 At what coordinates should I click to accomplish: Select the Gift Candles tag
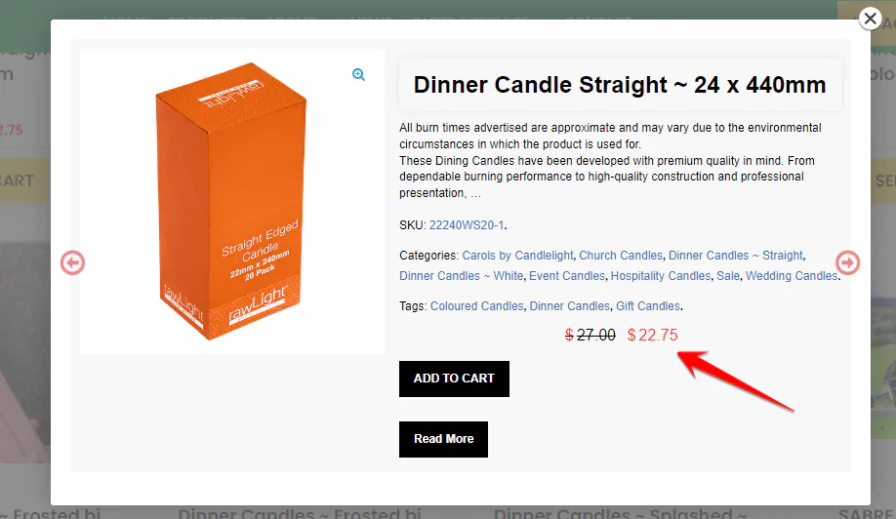[x=647, y=306]
